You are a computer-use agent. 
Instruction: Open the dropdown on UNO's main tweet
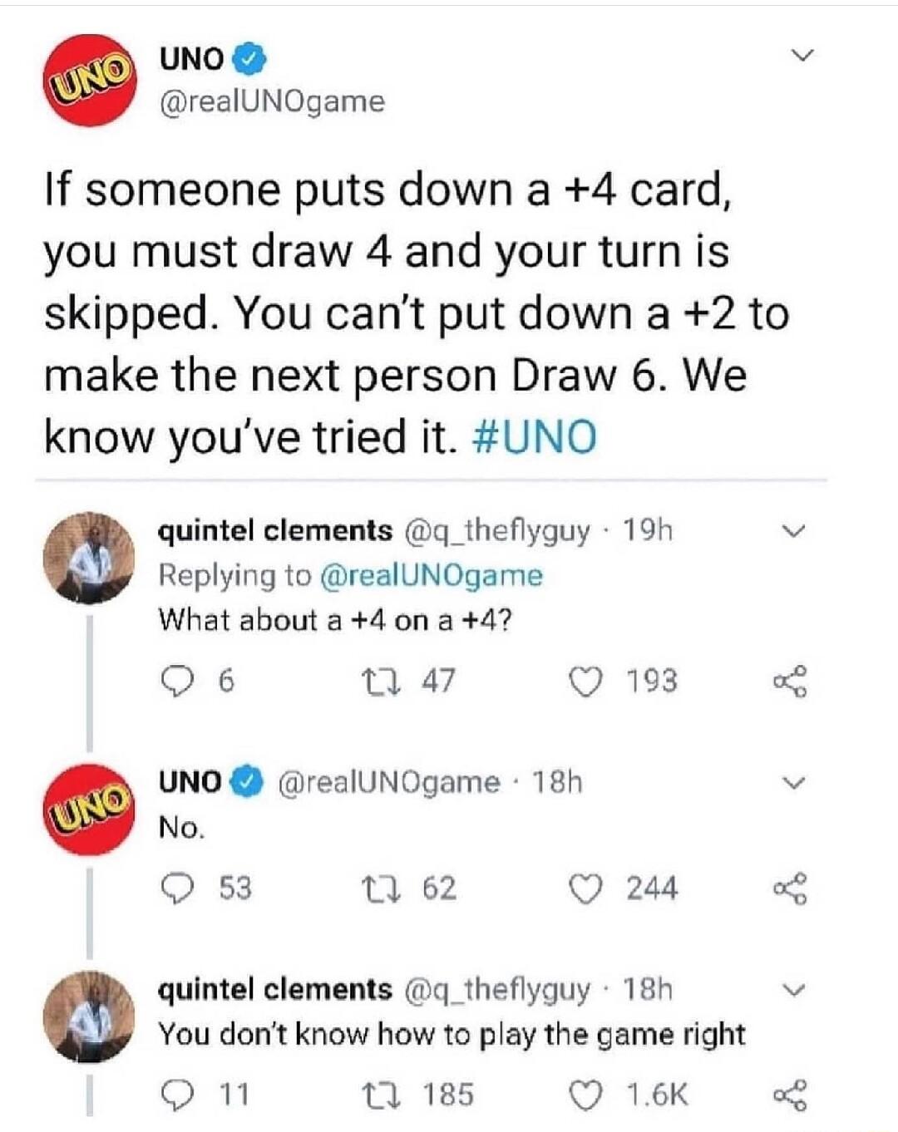(801, 52)
